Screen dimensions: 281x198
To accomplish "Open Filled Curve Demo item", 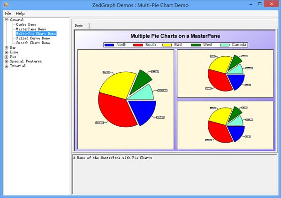I will 33,38.
